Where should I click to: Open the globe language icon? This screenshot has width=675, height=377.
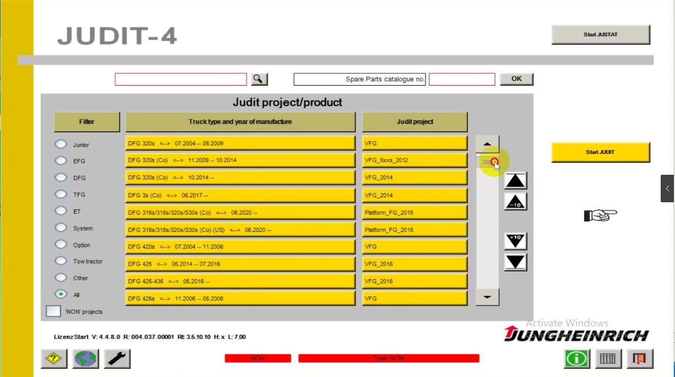(86, 359)
